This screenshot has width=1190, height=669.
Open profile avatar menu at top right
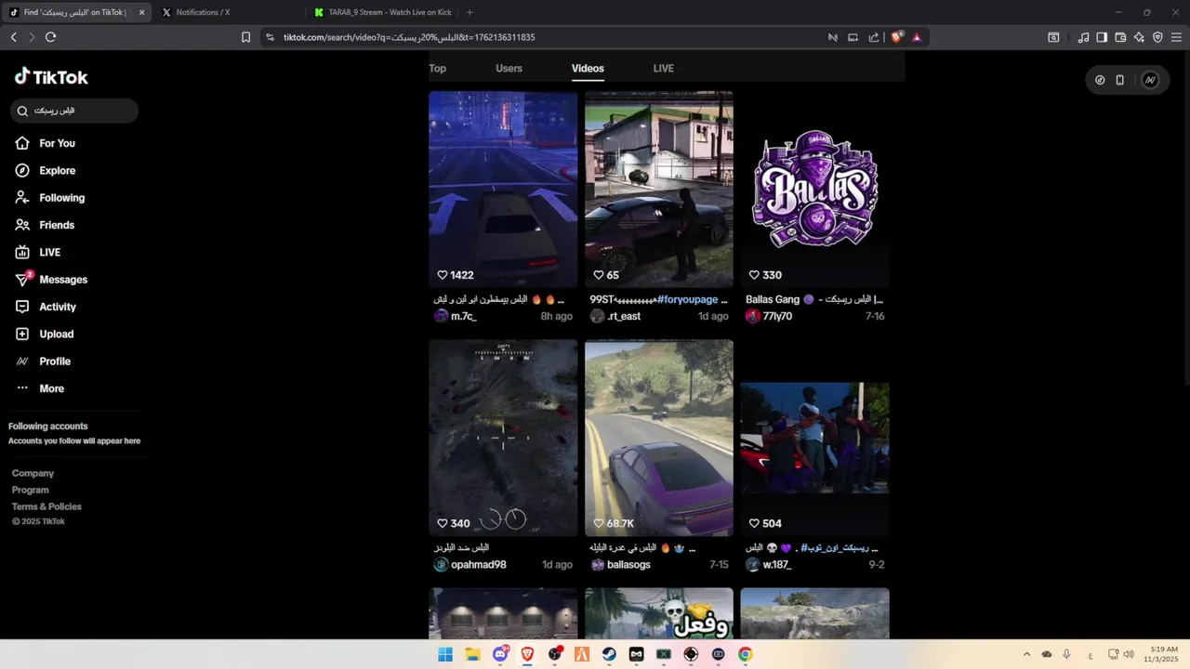point(1150,80)
